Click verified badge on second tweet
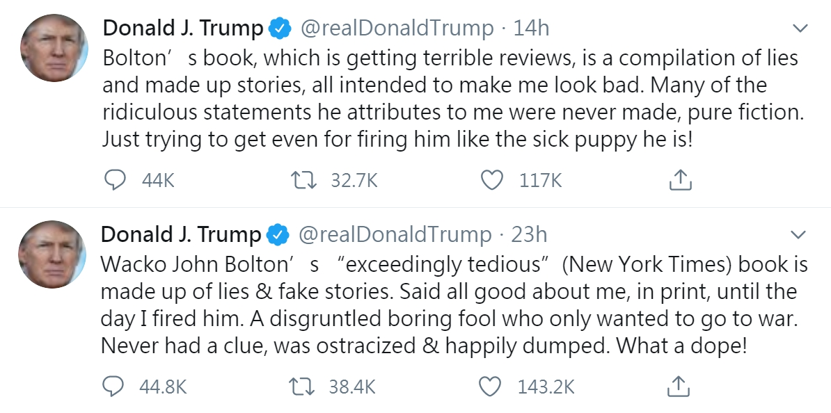This screenshot has height=413, width=831. coord(278,234)
